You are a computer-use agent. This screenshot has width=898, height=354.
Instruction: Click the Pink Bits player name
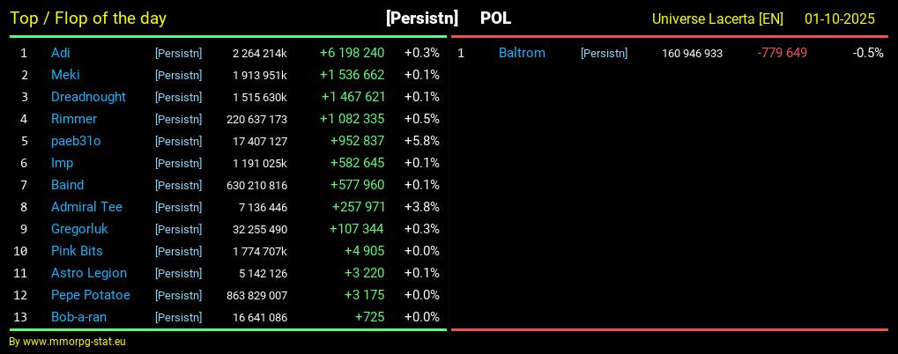77,251
